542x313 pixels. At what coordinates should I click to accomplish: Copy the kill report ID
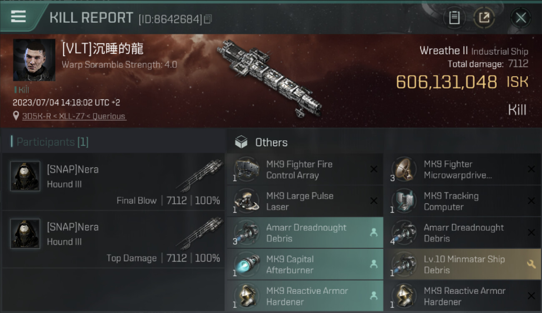(208, 19)
